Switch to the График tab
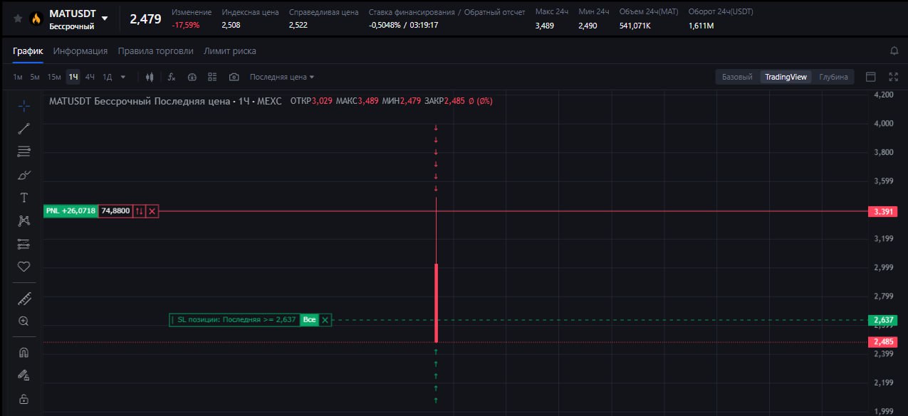 point(28,51)
